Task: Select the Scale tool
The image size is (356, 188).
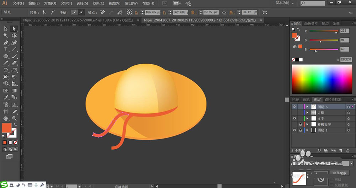Action: [14, 70]
